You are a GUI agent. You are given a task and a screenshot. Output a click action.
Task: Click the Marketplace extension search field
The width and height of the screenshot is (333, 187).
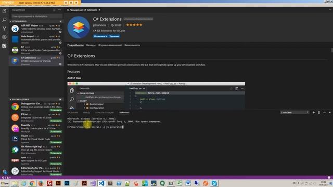click(37, 16)
